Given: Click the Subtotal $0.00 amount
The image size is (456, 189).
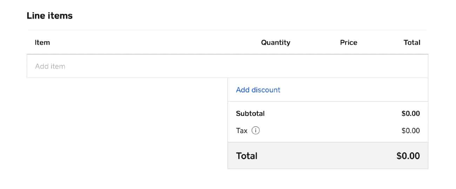Looking at the screenshot, I should [410, 114].
